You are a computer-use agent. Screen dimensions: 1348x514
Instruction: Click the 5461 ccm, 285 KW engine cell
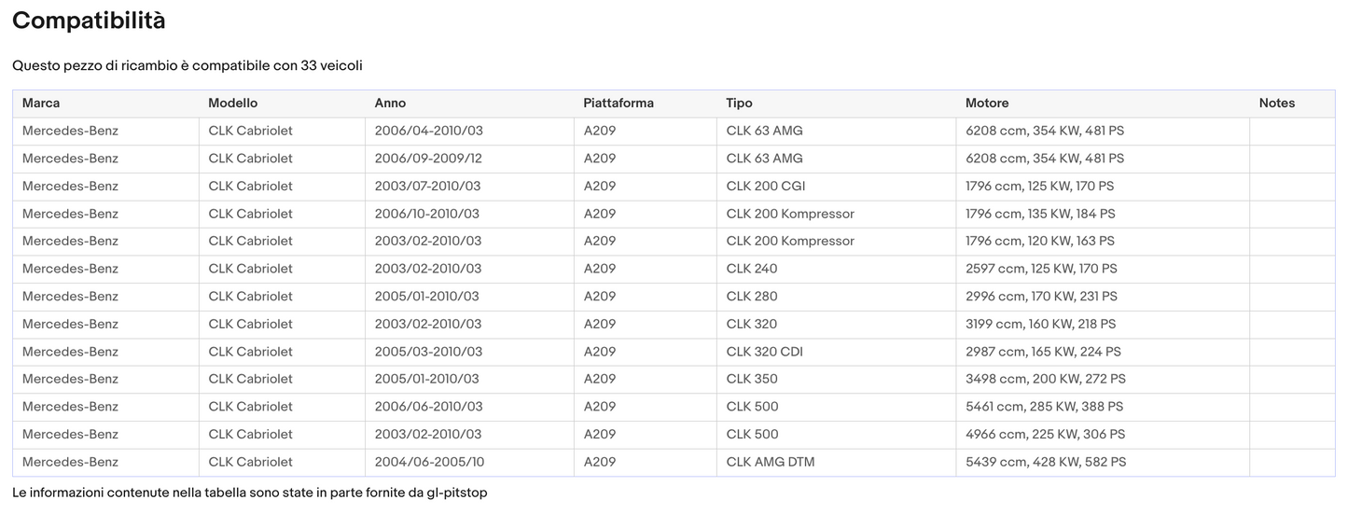(x=1044, y=407)
